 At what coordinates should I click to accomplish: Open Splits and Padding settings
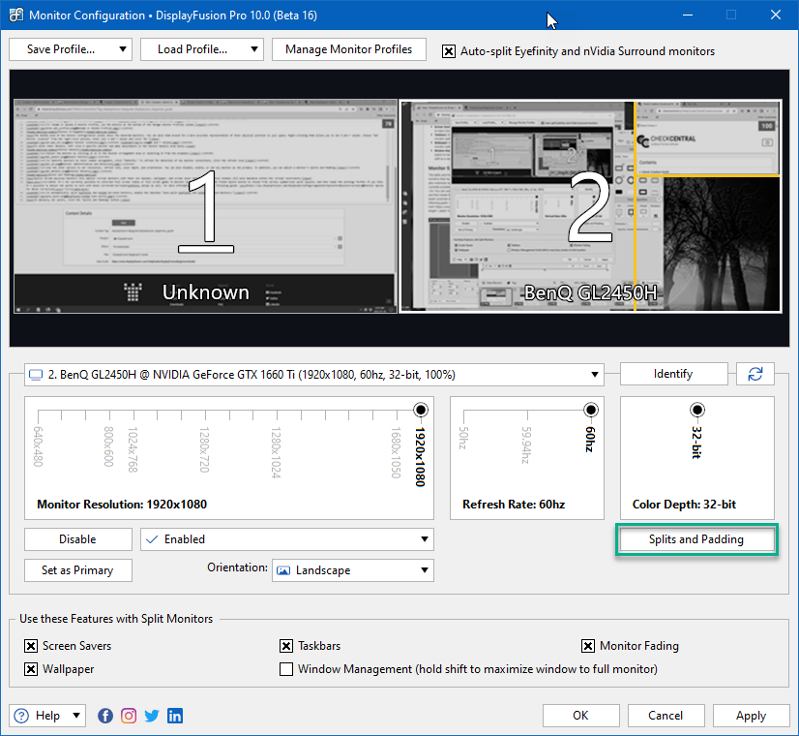[696, 539]
